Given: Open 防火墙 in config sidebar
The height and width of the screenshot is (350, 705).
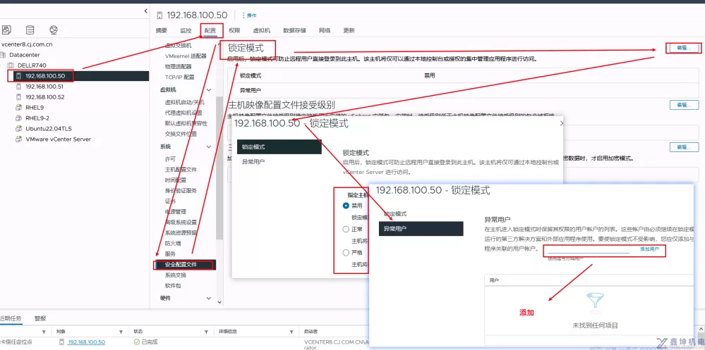Looking at the screenshot, I should coord(173,243).
